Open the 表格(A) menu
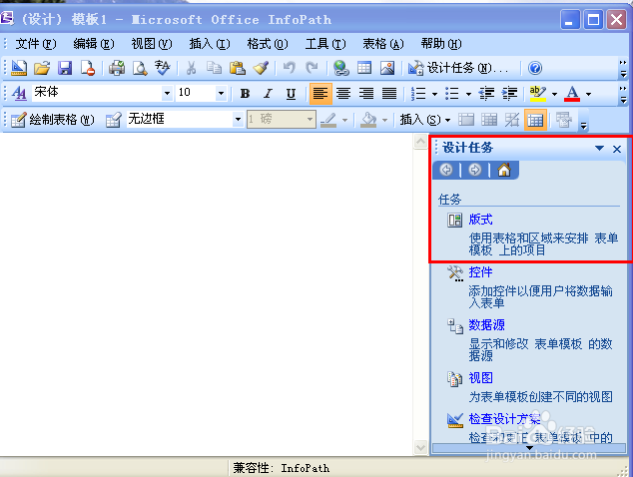The height and width of the screenshot is (477, 633). coord(383,44)
